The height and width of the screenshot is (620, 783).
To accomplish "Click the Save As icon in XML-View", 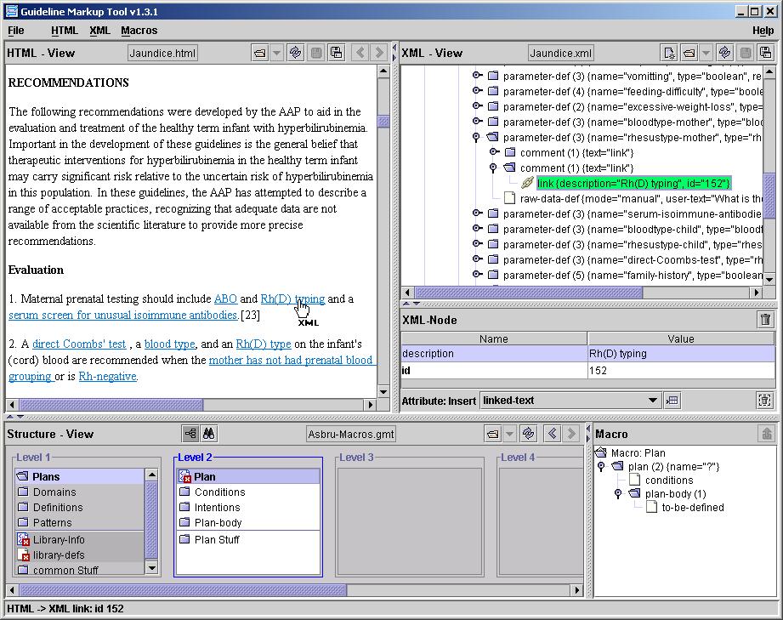I will click(765, 53).
